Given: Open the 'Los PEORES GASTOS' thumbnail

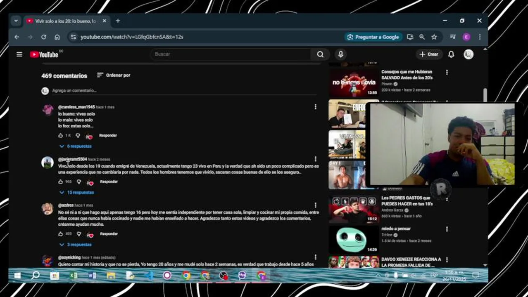Looking at the screenshot, I should tap(353, 209).
